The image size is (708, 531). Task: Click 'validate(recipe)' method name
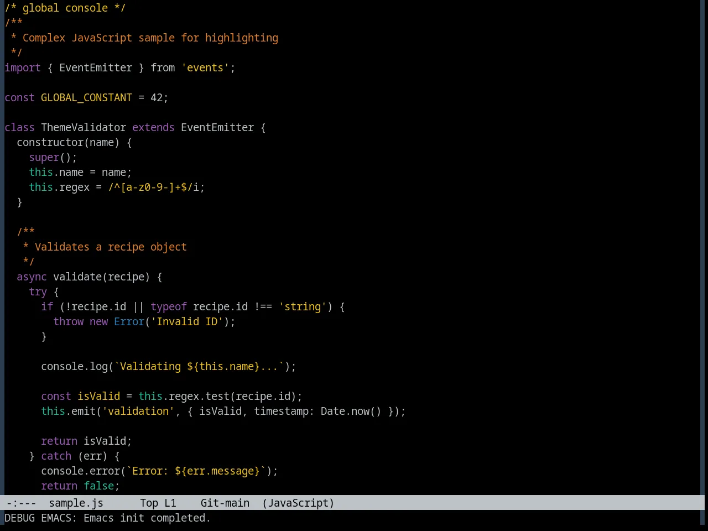pos(102,277)
